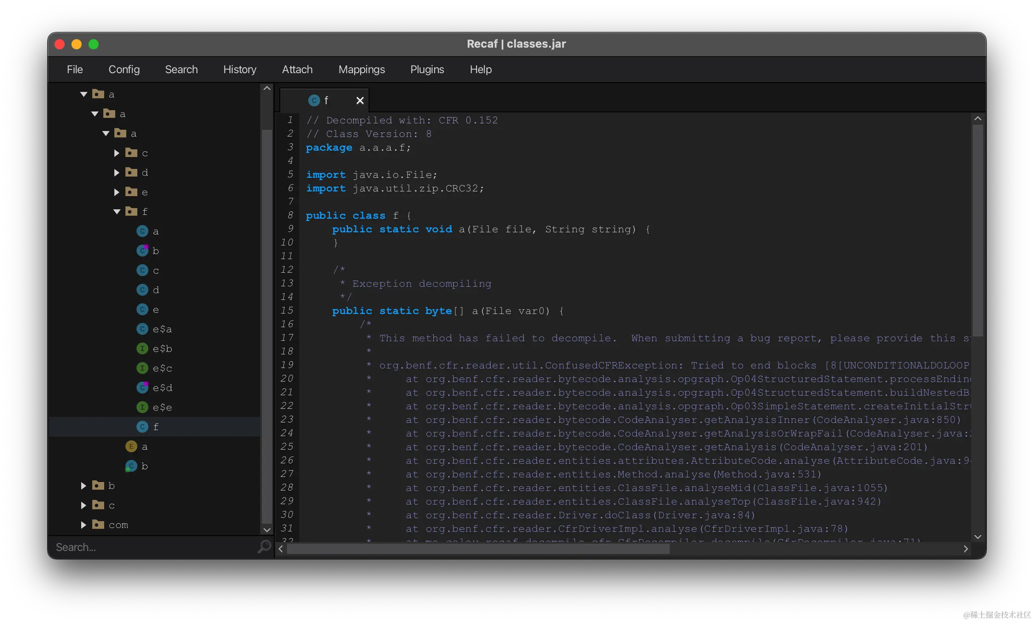1034x622 pixels.
Task: Click the class icon for e in package f
Action: coord(142,309)
